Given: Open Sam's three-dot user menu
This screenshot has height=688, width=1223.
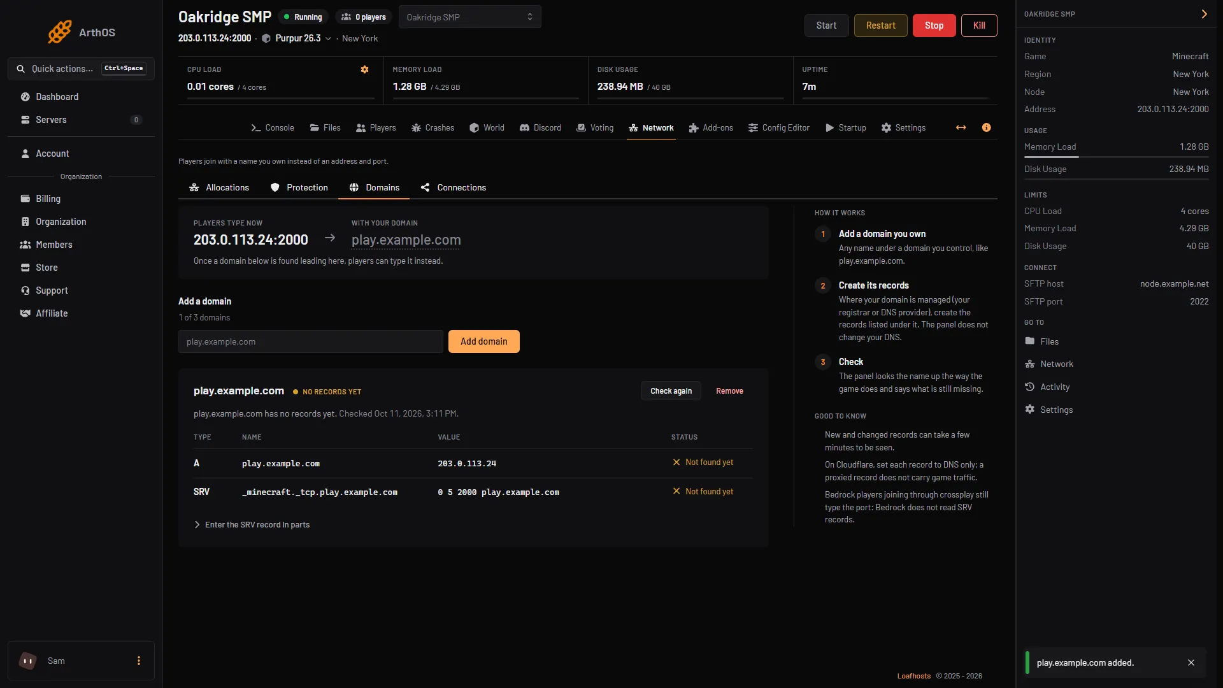Looking at the screenshot, I should 139,661.
